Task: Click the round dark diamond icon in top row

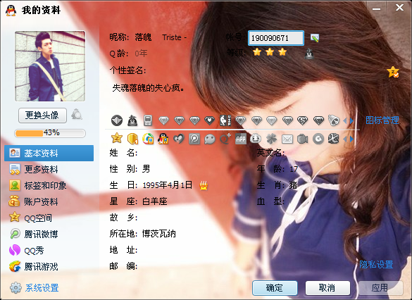Action: (x=117, y=120)
